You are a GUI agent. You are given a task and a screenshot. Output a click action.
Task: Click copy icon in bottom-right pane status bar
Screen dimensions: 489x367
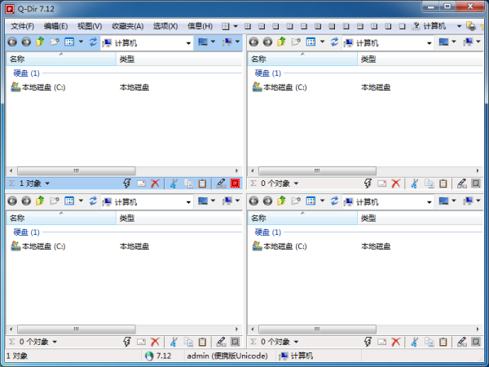click(x=430, y=342)
